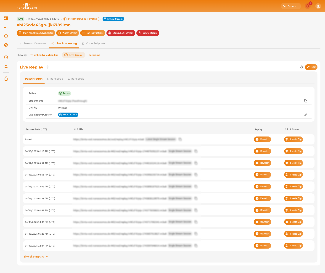Viewport: 325px width, 273px height.
Task: Open the user profile avatar
Action: pyautogui.click(x=318, y=6)
